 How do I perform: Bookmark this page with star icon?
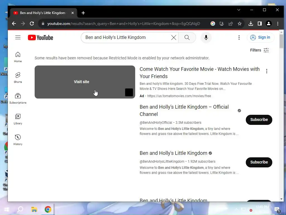(239, 24)
